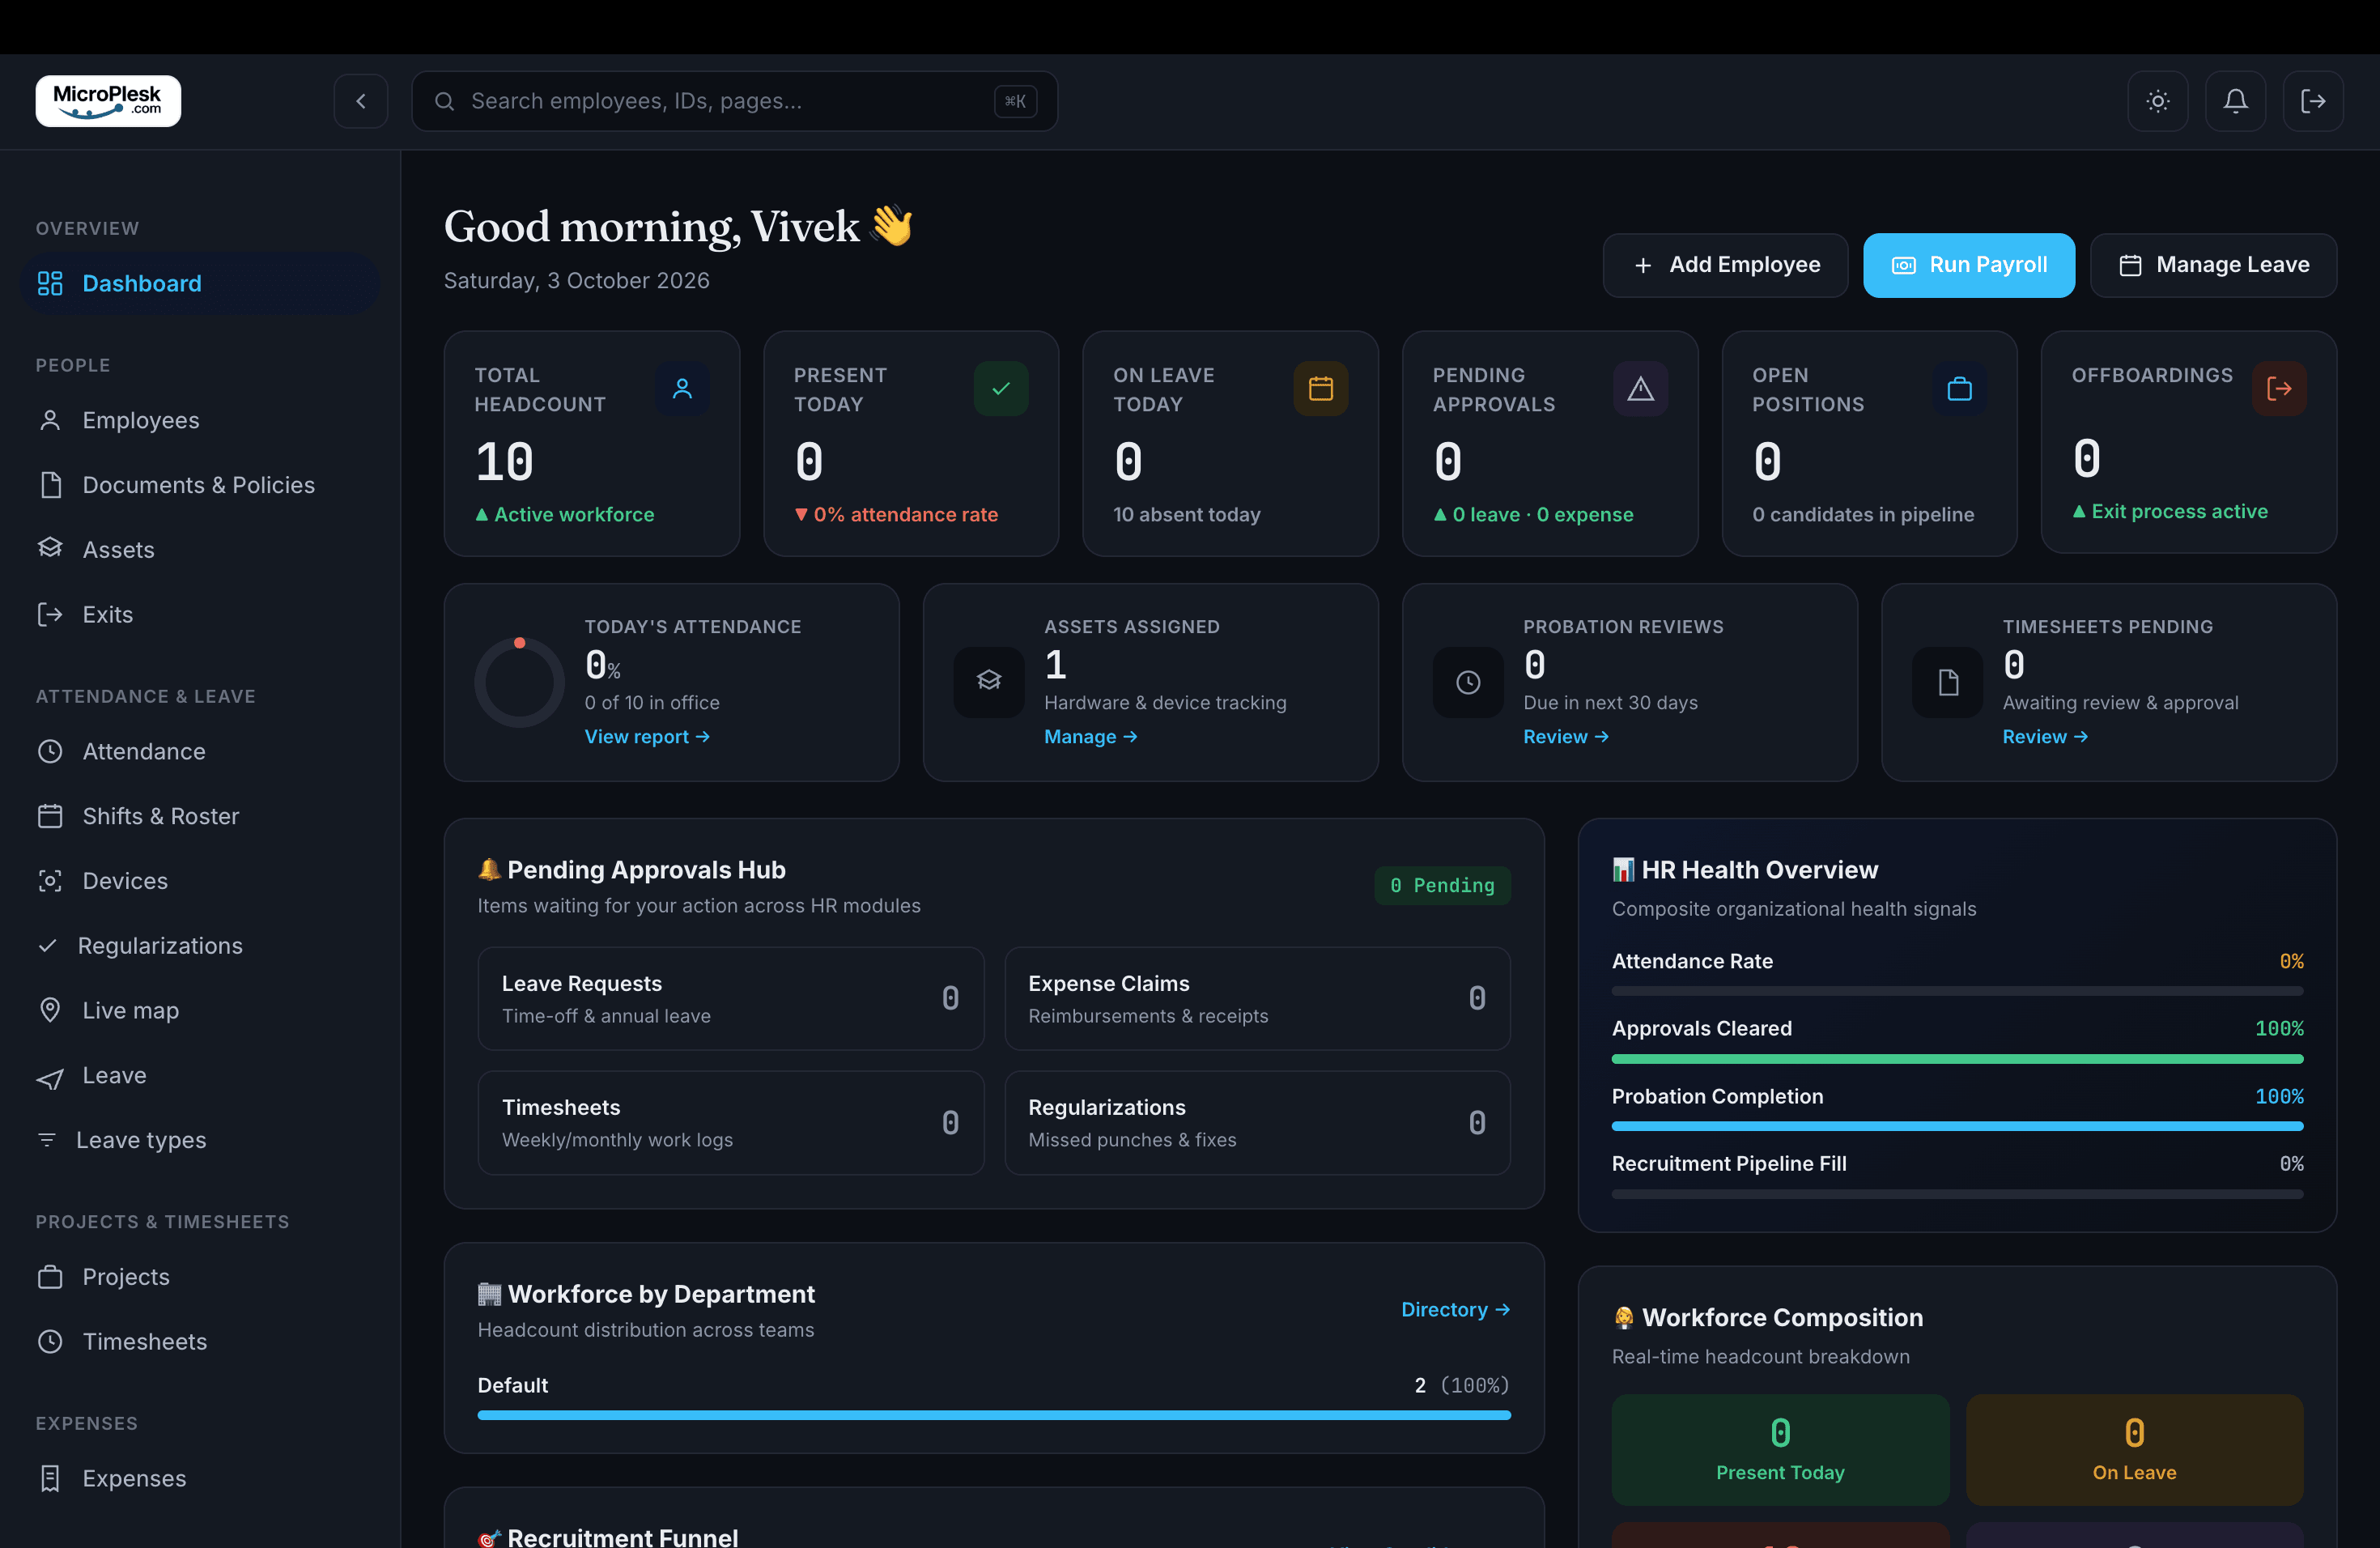Click the Probation Reviews clock icon
The width and height of the screenshot is (2380, 1548).
(1468, 682)
